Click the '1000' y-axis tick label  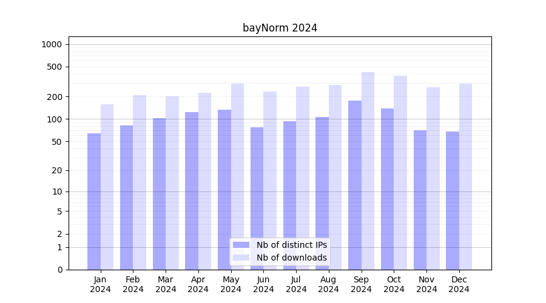[x=52, y=44]
